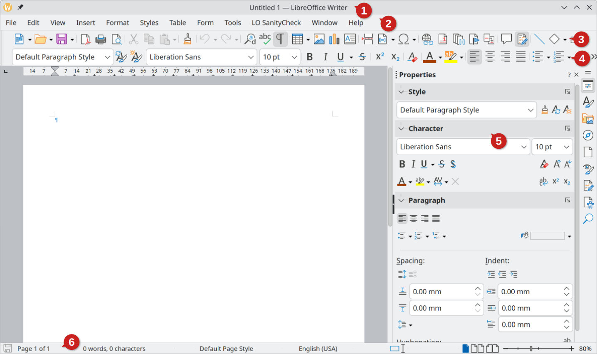This screenshot has height=354, width=597.
Task: Click the word count in the status bar
Action: pyautogui.click(x=114, y=349)
